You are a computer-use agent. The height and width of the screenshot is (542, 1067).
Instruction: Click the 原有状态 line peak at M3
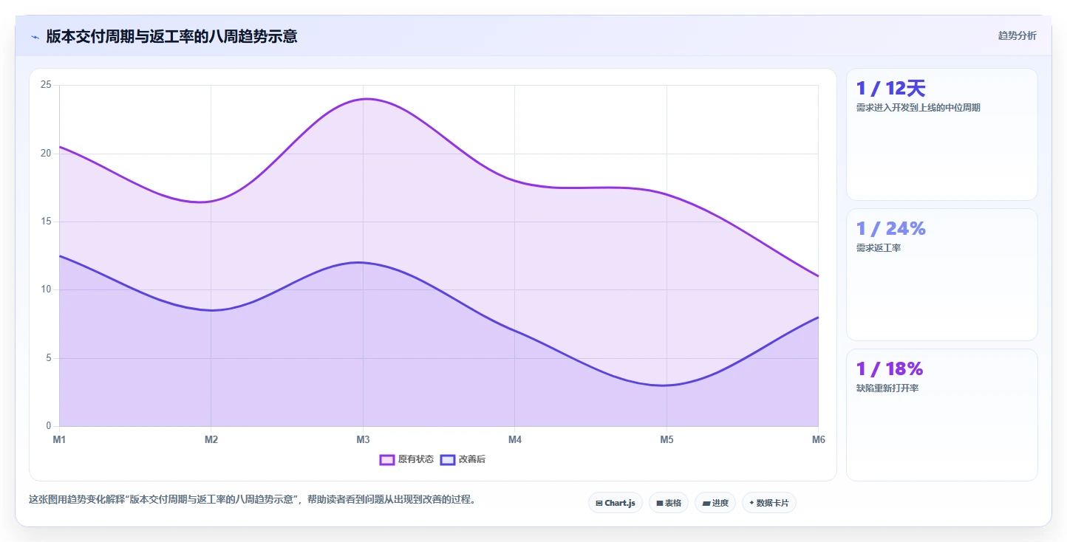363,99
